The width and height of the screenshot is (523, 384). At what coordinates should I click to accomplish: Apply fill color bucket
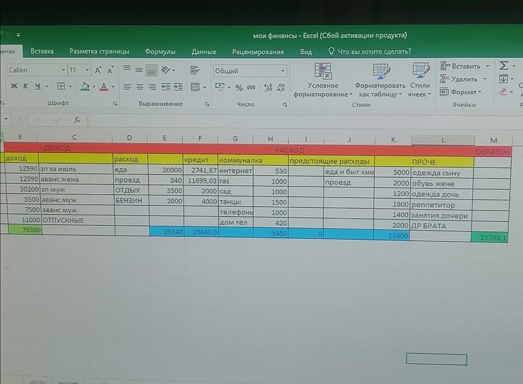pos(85,86)
